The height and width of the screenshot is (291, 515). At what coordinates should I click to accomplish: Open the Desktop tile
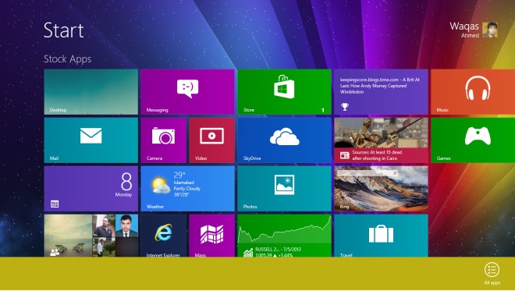91,91
